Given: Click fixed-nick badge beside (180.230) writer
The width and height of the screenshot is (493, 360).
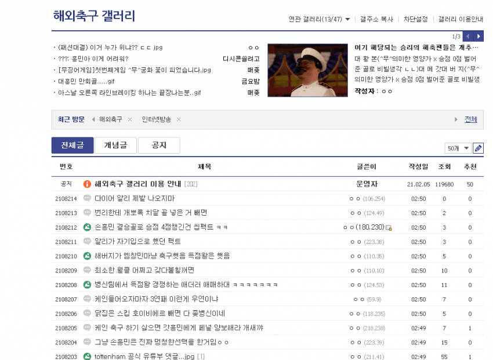Looking at the screenshot, I should (389, 228).
